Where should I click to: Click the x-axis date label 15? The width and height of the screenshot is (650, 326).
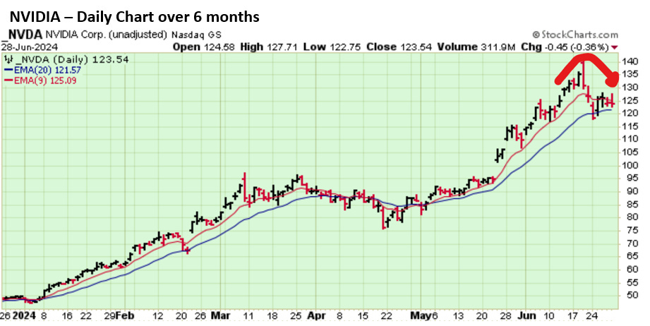pos(363,315)
